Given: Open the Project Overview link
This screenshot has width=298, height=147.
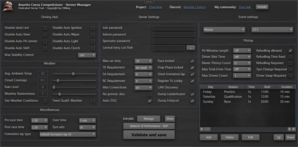Looking at the screenshot, I should [155, 7].
